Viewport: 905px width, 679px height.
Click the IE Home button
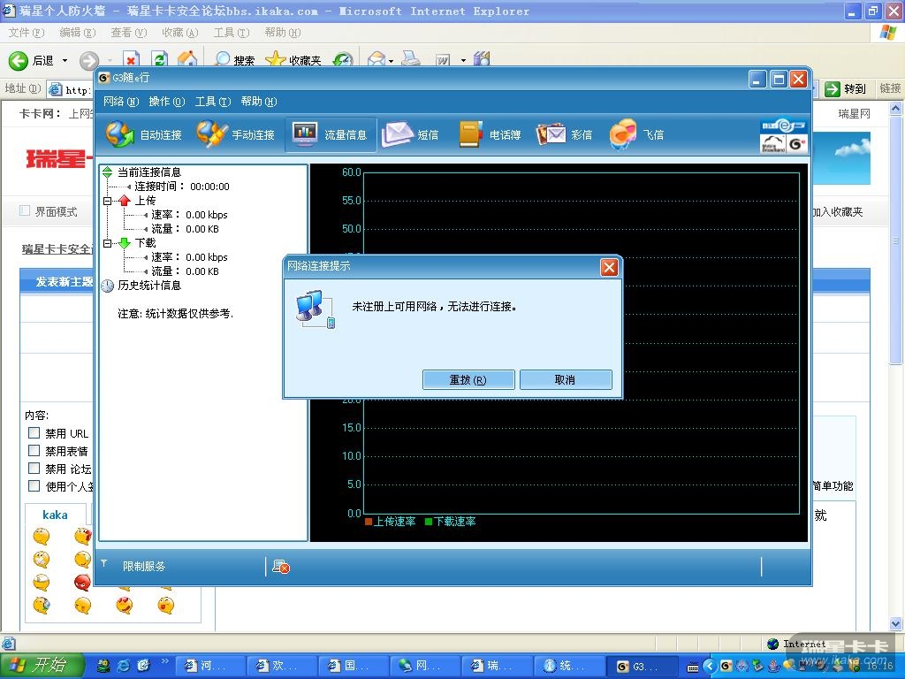coord(187,59)
